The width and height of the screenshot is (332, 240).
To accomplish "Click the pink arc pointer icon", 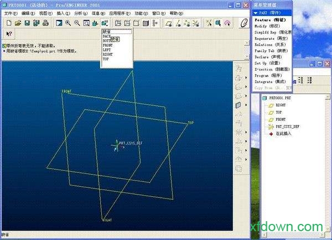I will [227, 23].
